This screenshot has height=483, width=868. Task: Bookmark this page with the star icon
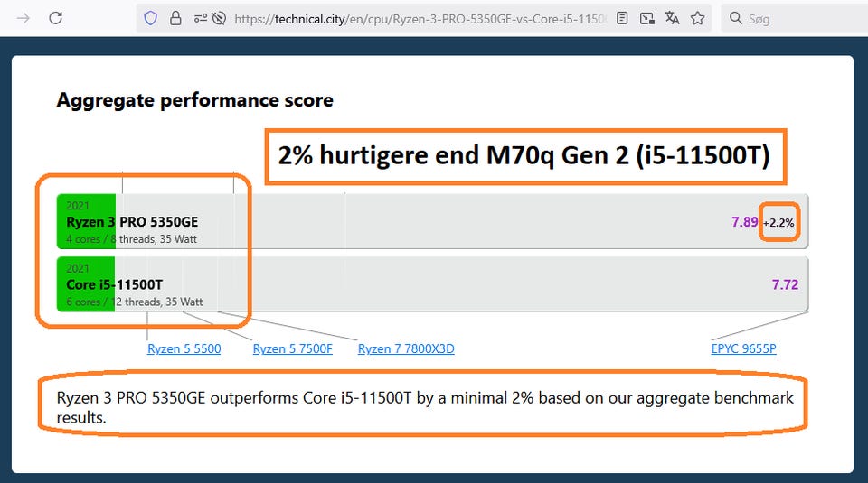(x=697, y=18)
